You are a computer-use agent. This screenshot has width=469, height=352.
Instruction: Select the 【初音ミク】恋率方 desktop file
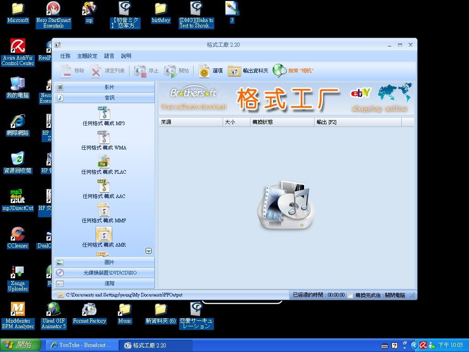(125, 15)
